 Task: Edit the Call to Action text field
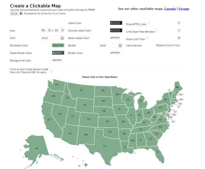(168, 45)
